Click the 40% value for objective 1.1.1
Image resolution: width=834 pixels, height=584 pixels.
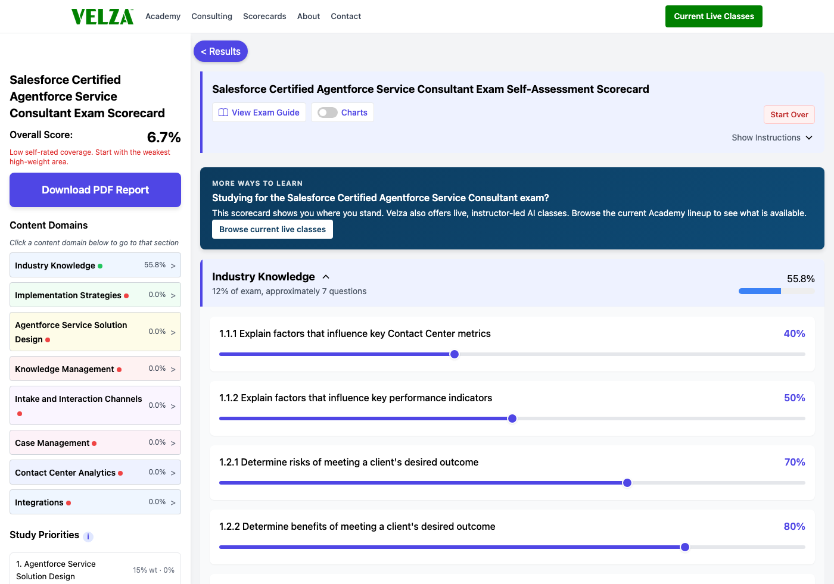coord(795,333)
